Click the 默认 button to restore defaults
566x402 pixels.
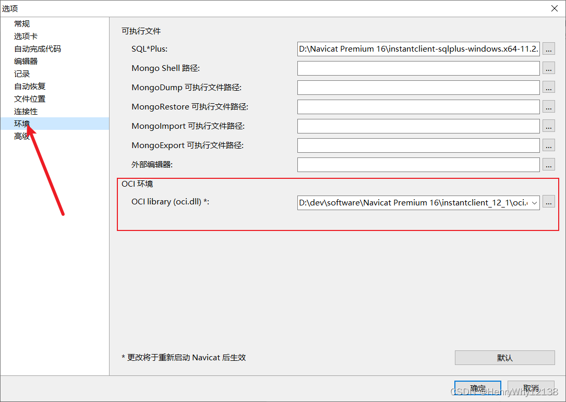[x=504, y=358]
